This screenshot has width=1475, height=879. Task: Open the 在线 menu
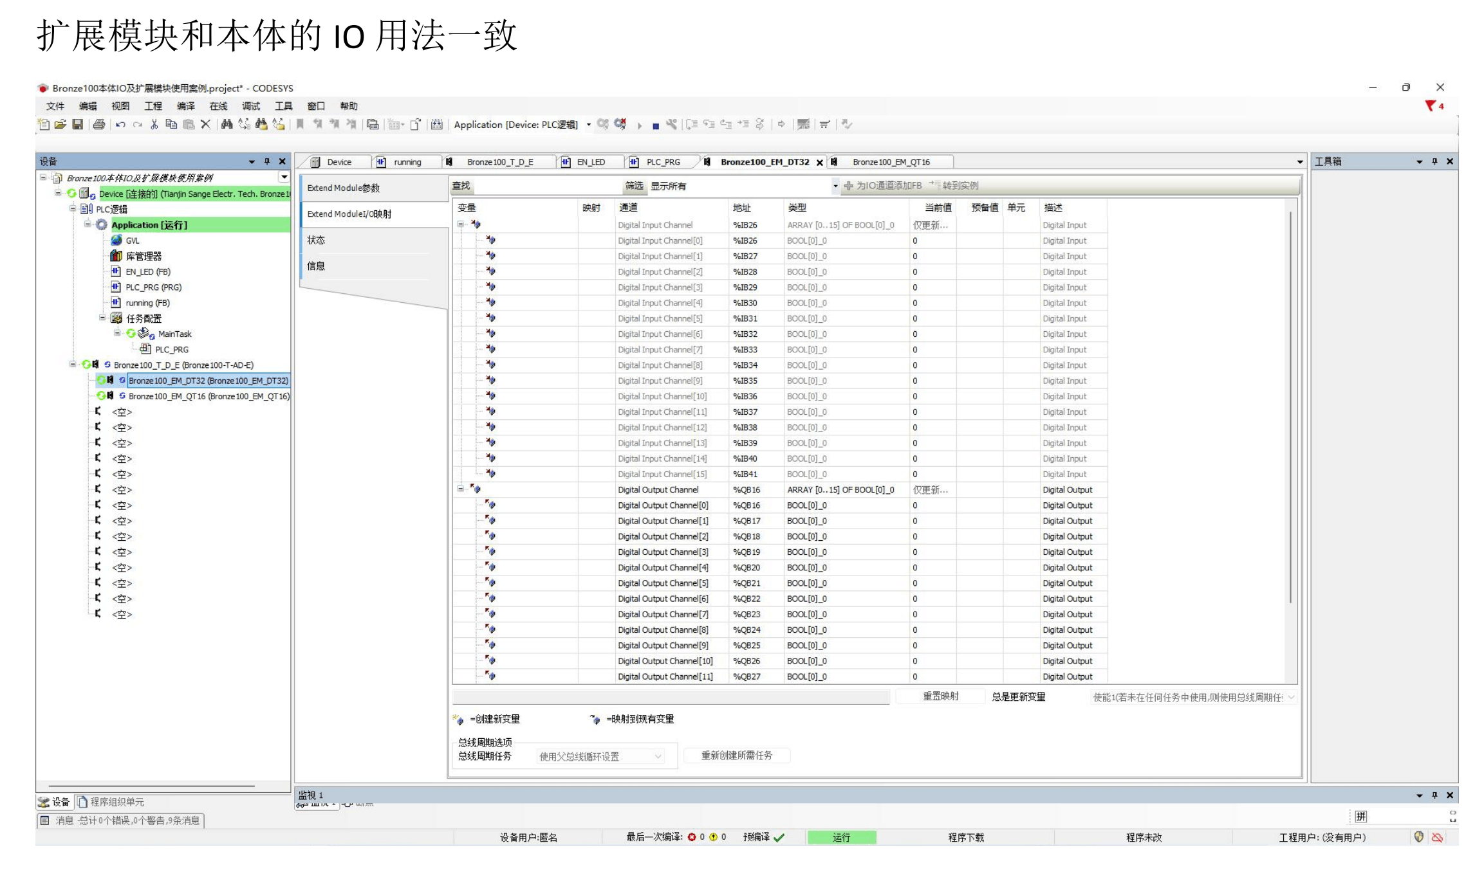click(219, 106)
